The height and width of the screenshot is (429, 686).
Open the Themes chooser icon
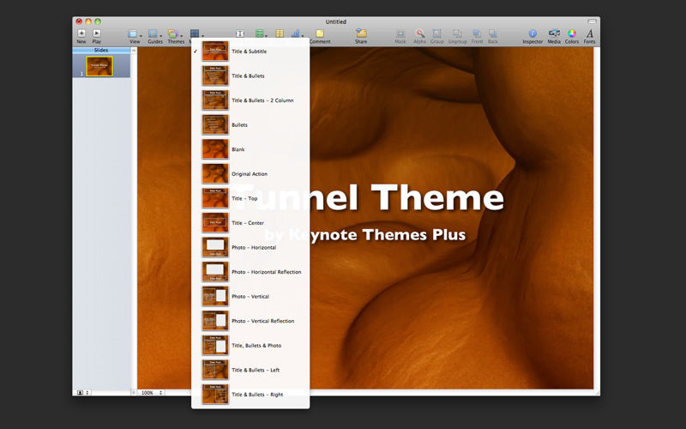point(173,33)
